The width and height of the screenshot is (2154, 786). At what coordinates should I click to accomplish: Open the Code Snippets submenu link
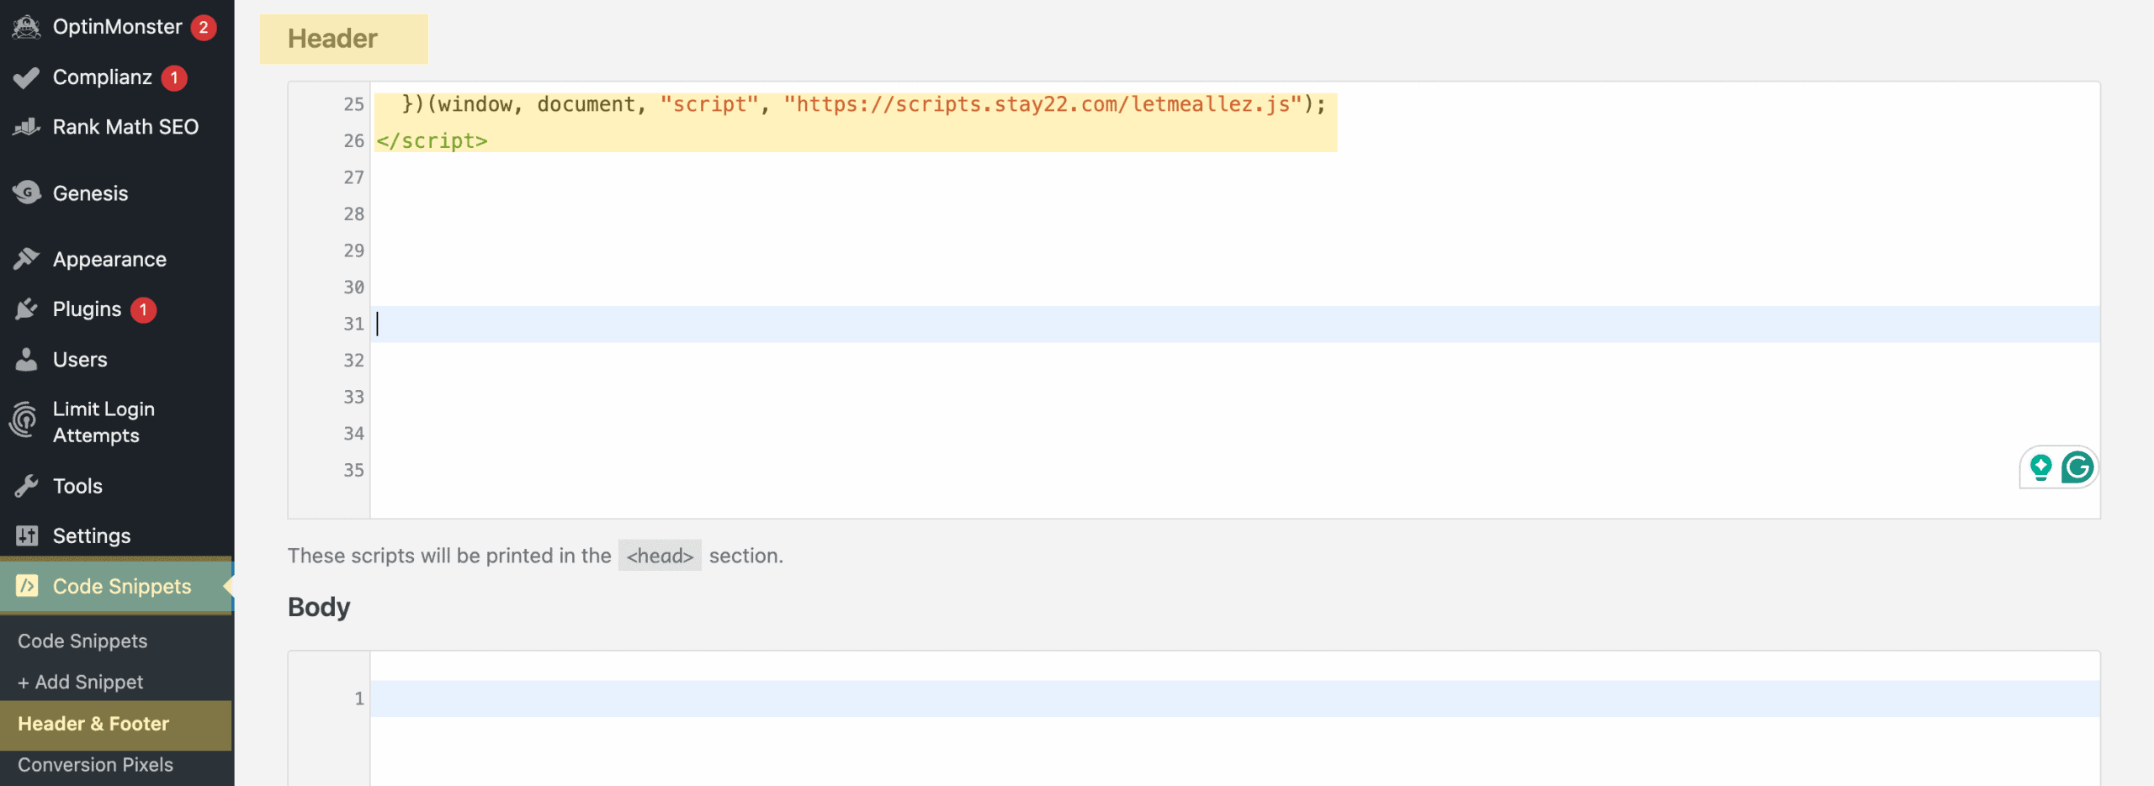[82, 641]
